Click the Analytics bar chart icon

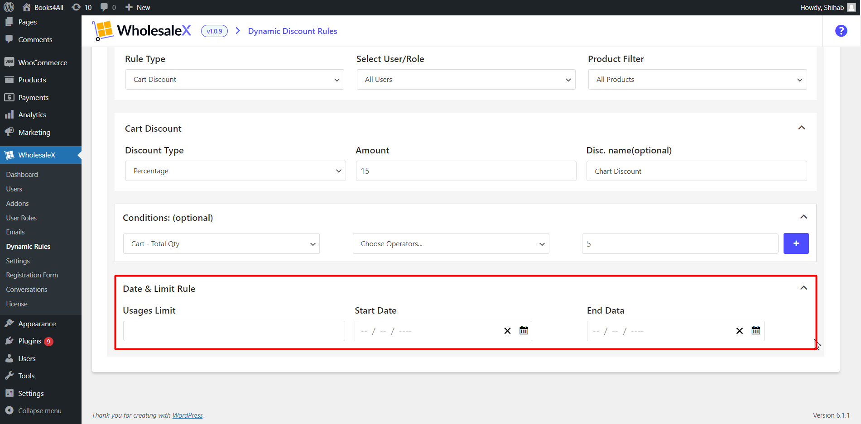[9, 114]
